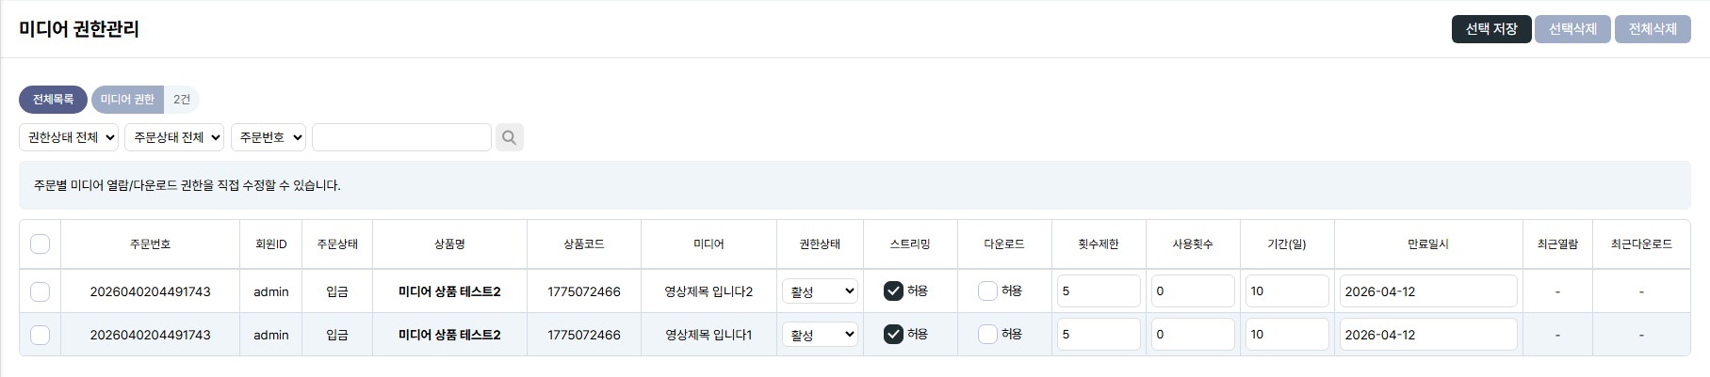Switch to the 전체목록 tab

coord(53,100)
